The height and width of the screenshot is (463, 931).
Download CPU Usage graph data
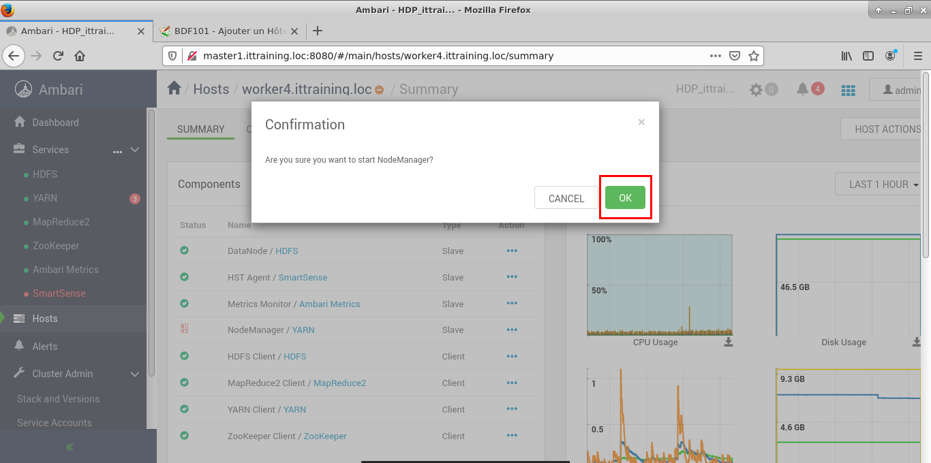(728, 342)
